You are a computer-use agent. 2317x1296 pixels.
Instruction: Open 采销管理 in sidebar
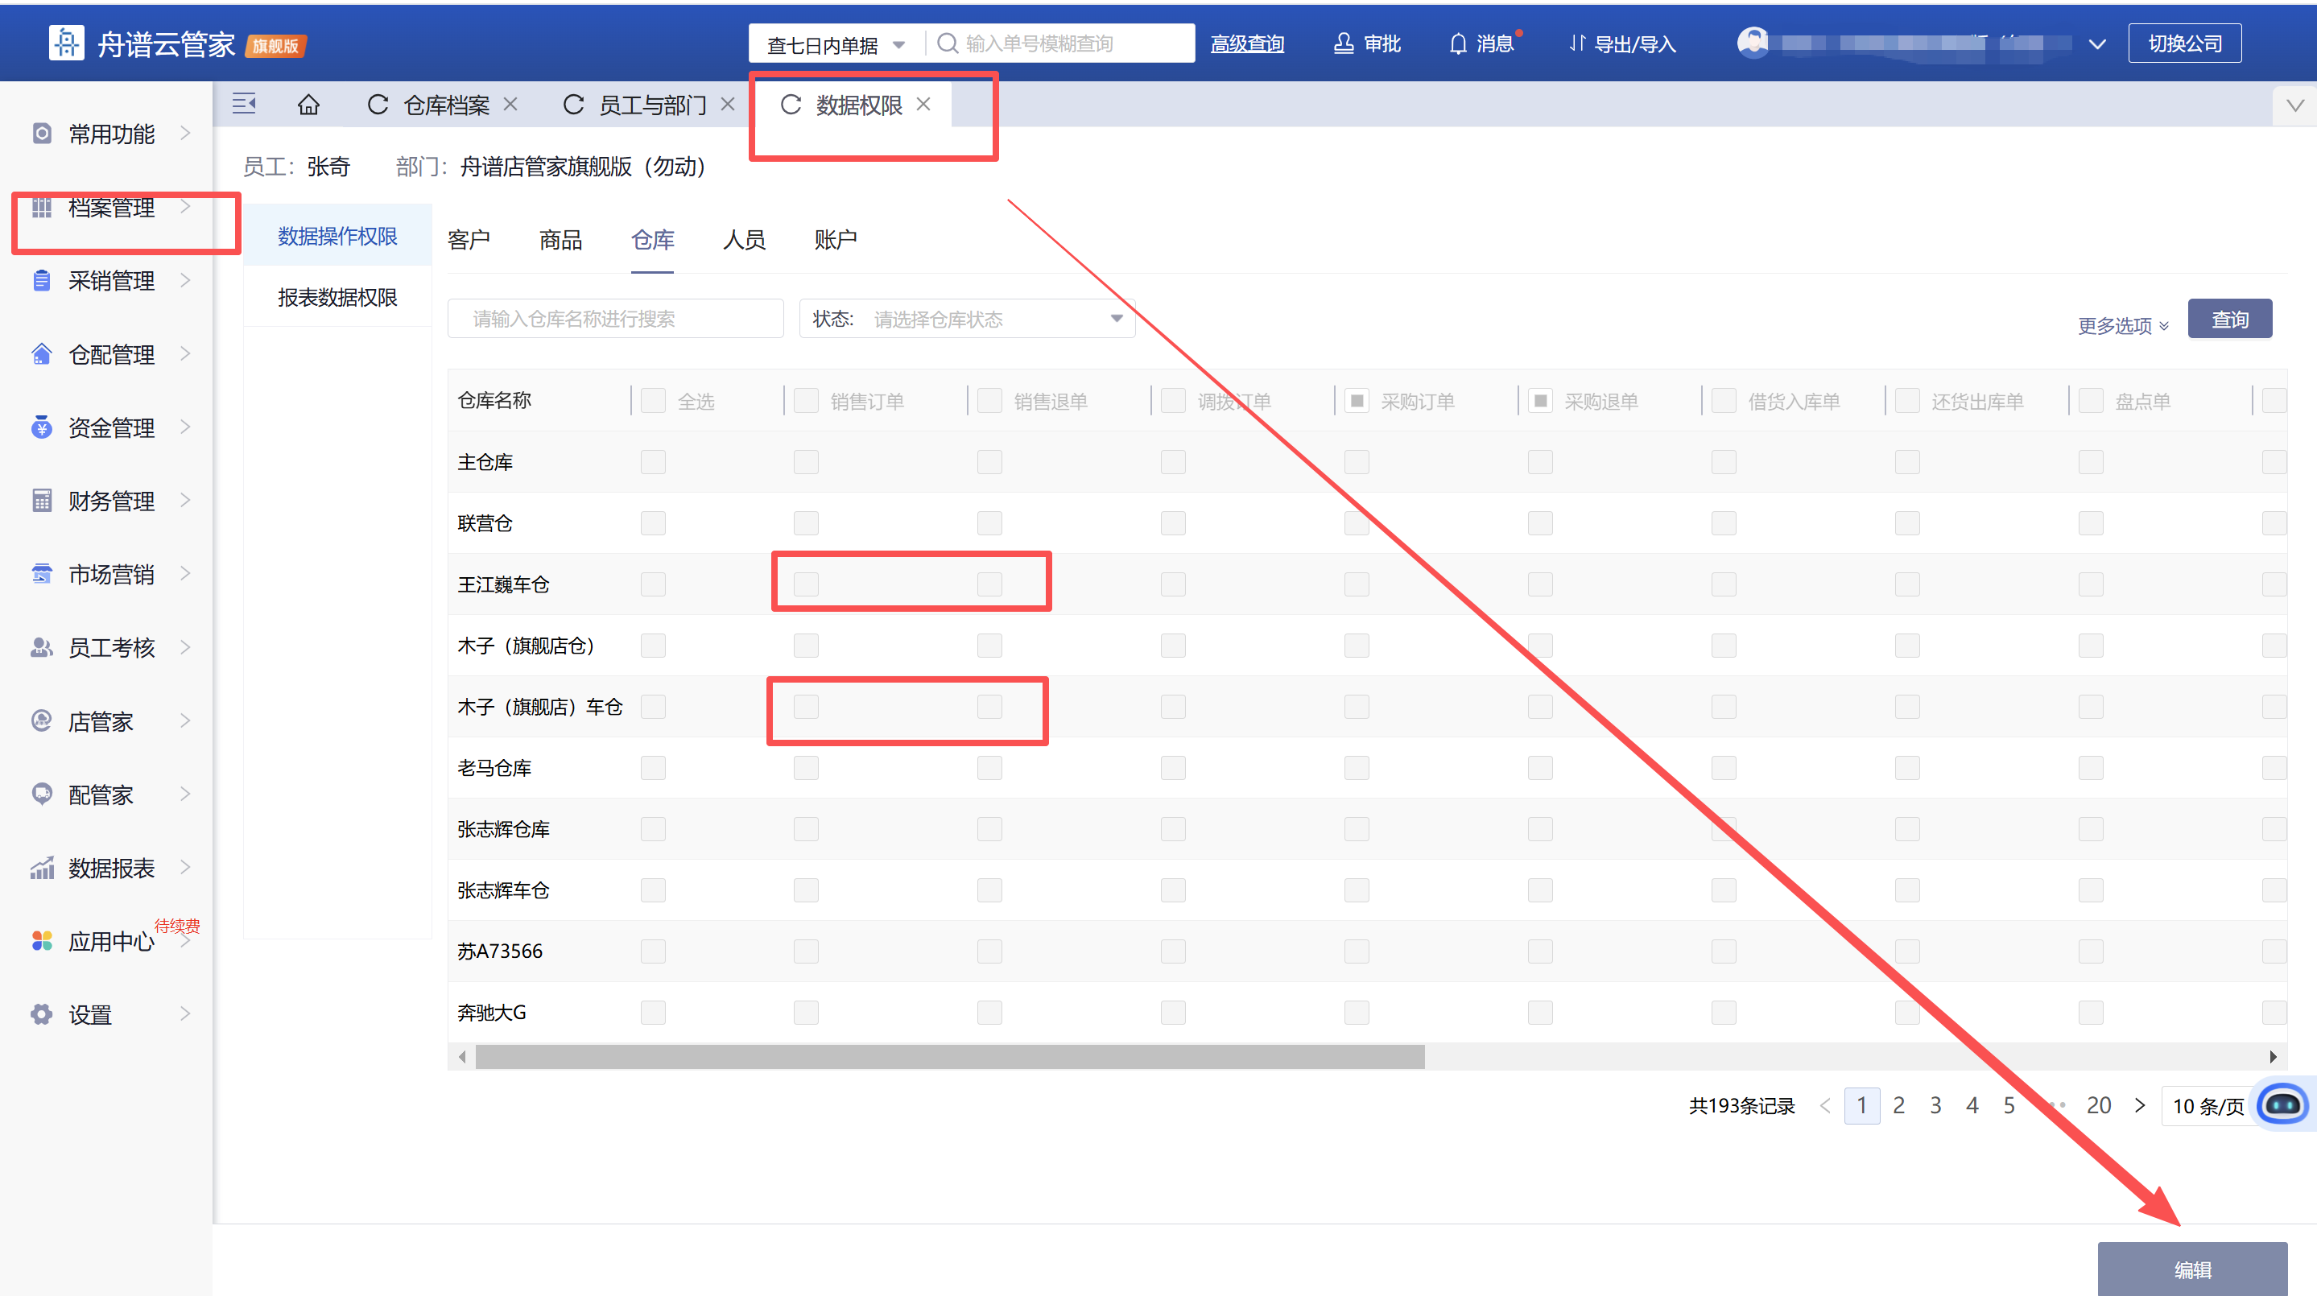pyautogui.click(x=112, y=281)
